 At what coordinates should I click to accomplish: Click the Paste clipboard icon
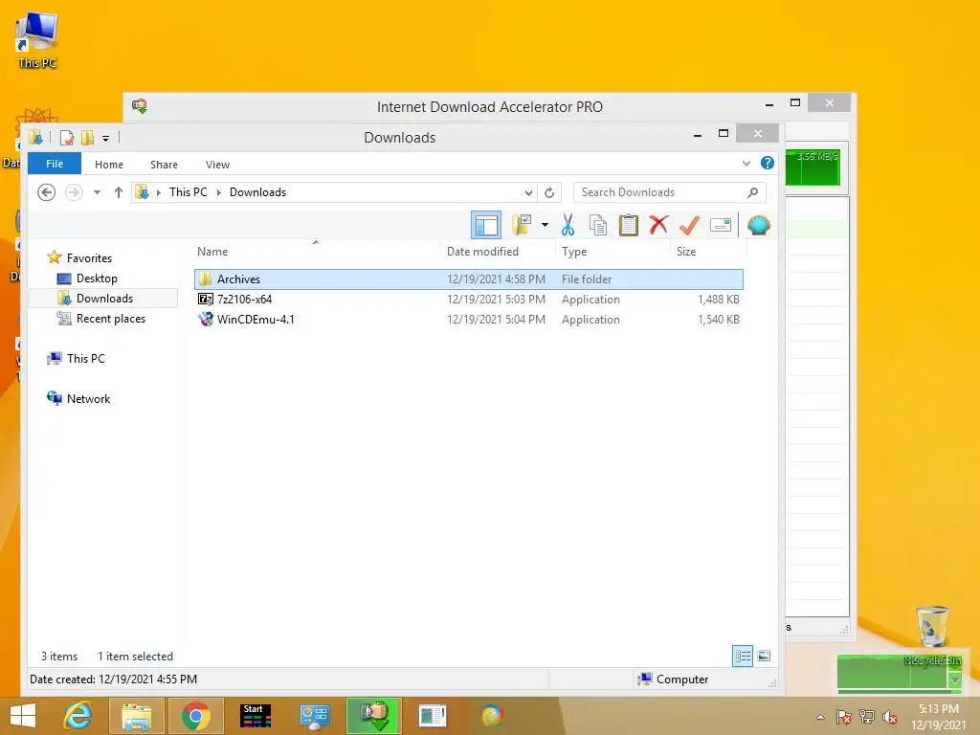coord(628,225)
